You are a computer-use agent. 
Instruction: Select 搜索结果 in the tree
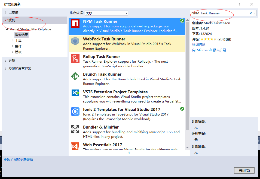point(22,35)
